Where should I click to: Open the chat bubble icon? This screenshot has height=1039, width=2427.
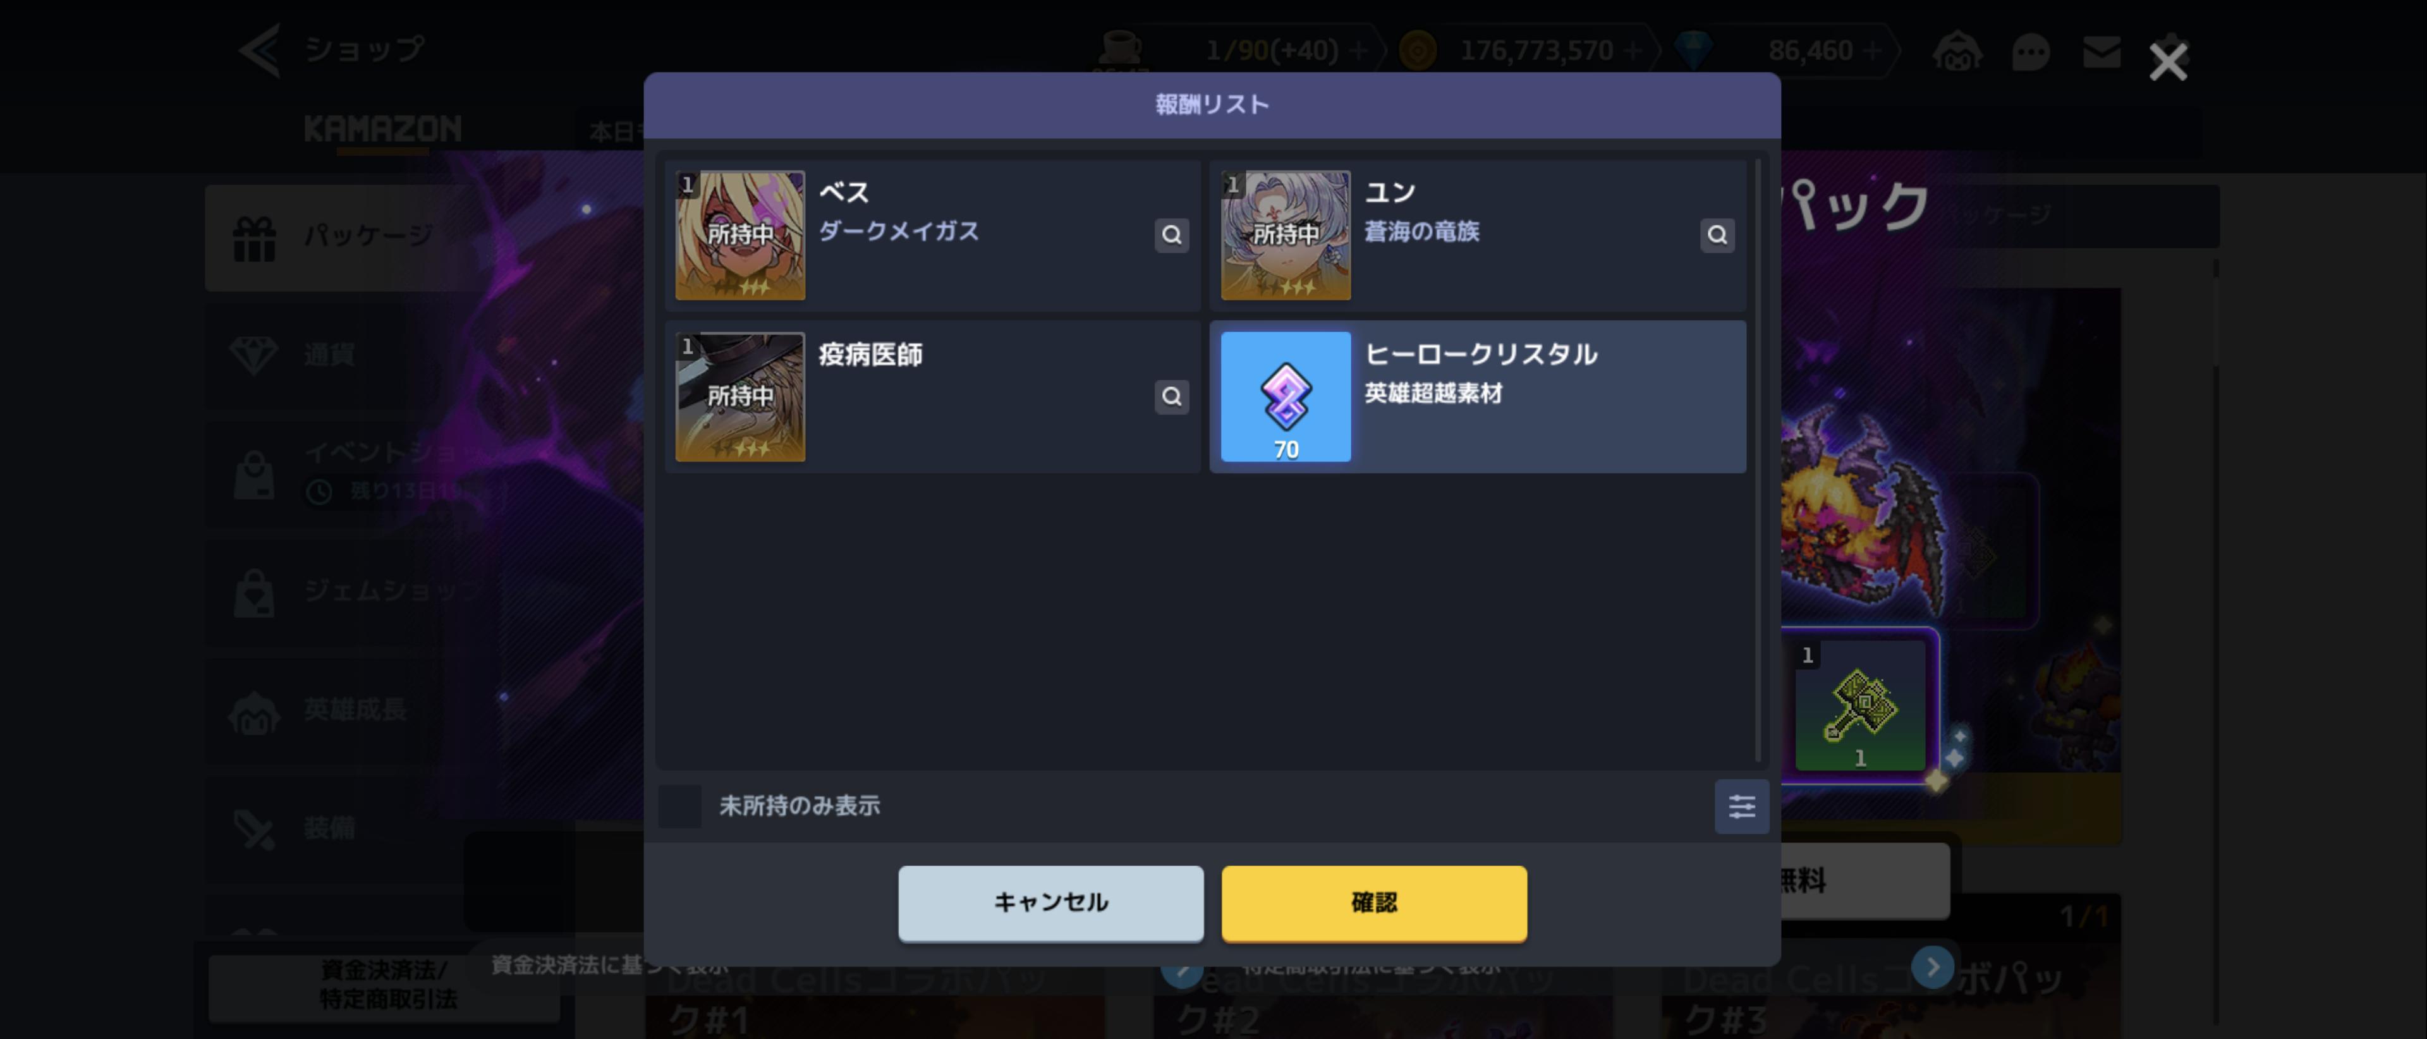(2029, 52)
